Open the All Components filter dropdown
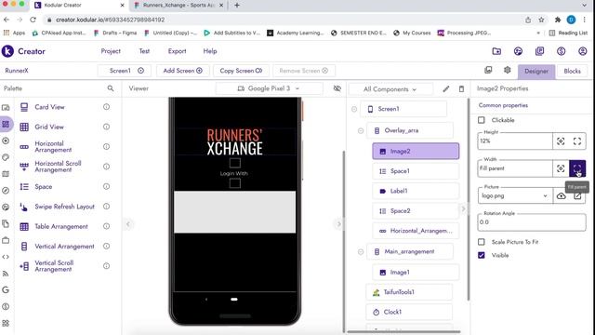This screenshot has height=335, width=595. tap(390, 89)
